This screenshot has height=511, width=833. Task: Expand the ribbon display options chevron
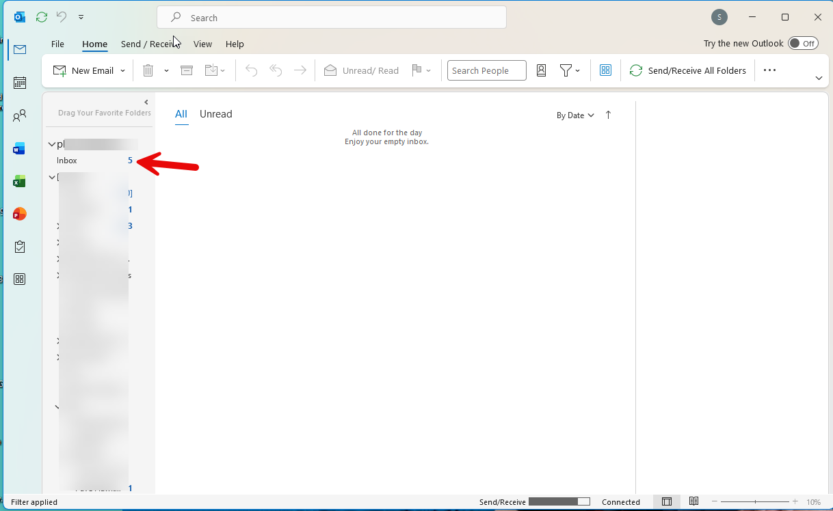pos(819,79)
